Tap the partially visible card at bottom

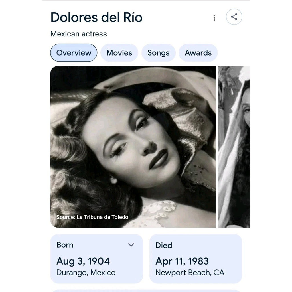pos(146,291)
